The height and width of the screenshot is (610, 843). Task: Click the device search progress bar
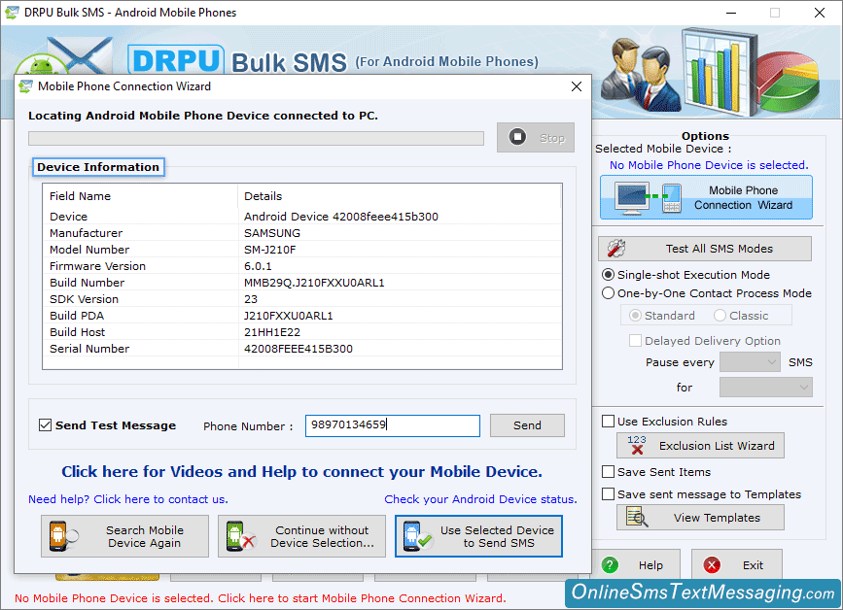click(256, 139)
